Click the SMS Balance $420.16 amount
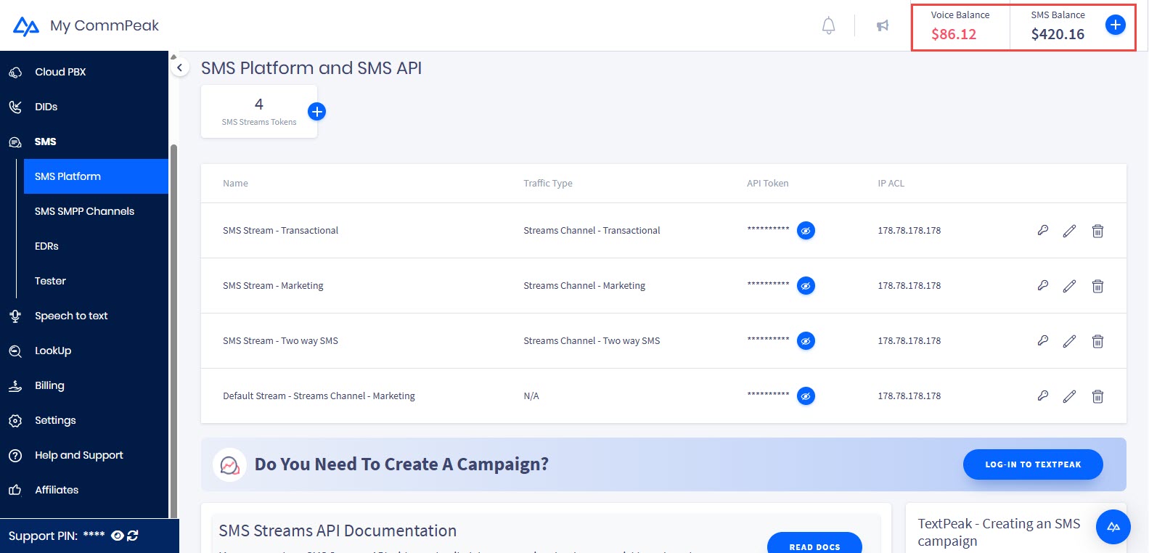 (1058, 34)
